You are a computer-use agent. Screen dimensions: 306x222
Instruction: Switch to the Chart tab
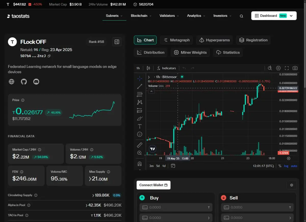tap(145, 40)
